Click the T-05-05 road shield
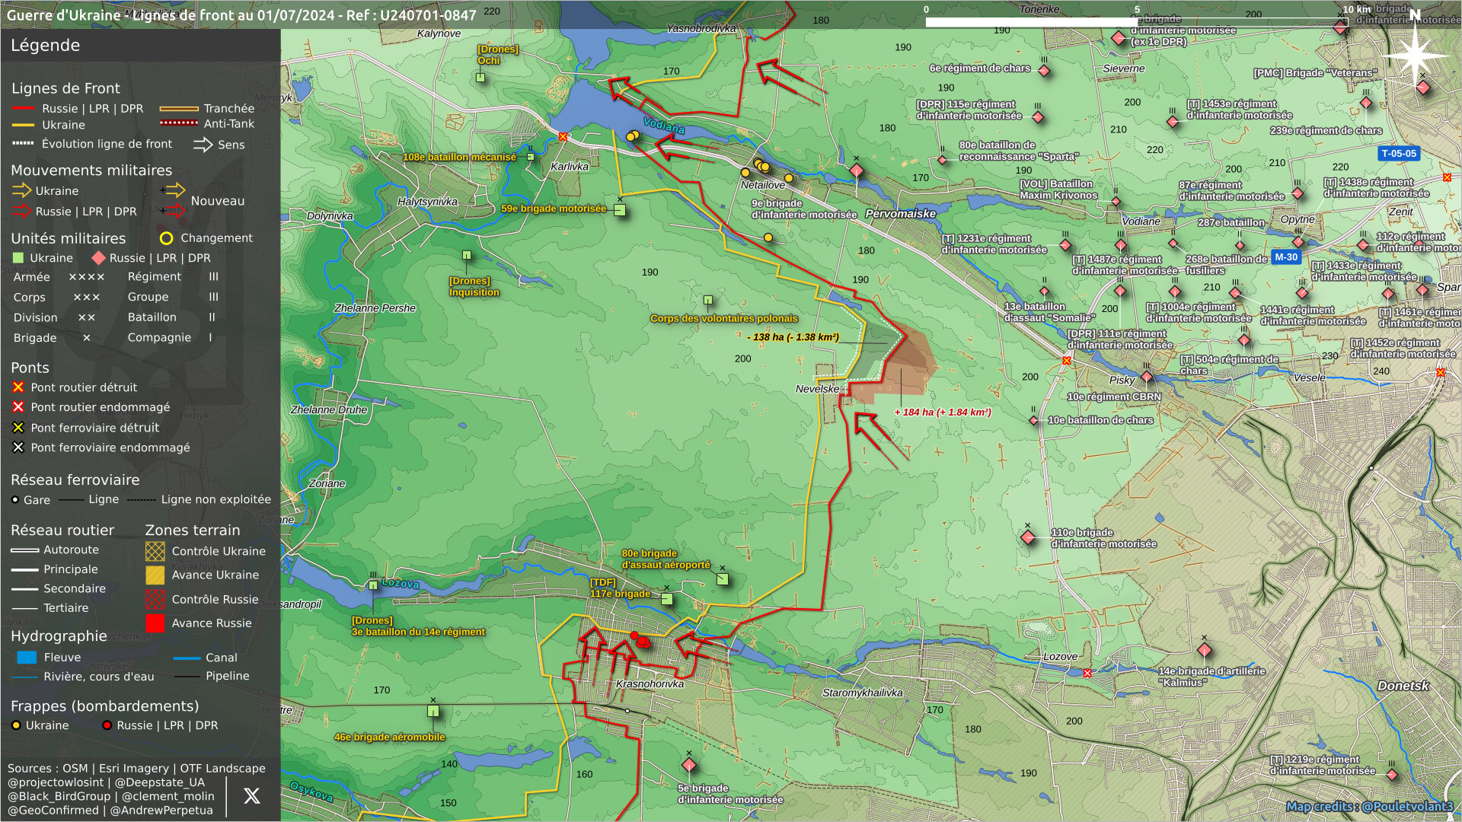 tap(1399, 154)
